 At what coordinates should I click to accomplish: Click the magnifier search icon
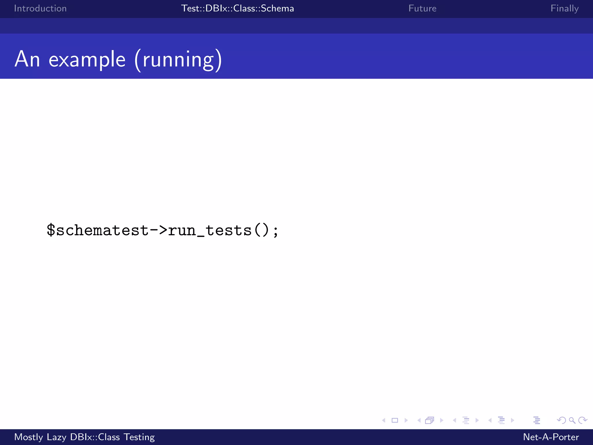click(x=572, y=420)
